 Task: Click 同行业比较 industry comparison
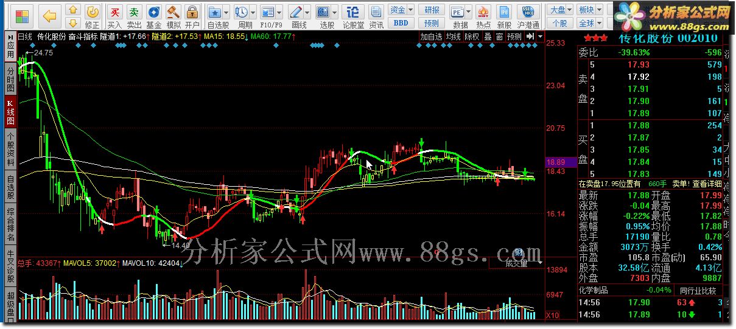[x=698, y=291]
